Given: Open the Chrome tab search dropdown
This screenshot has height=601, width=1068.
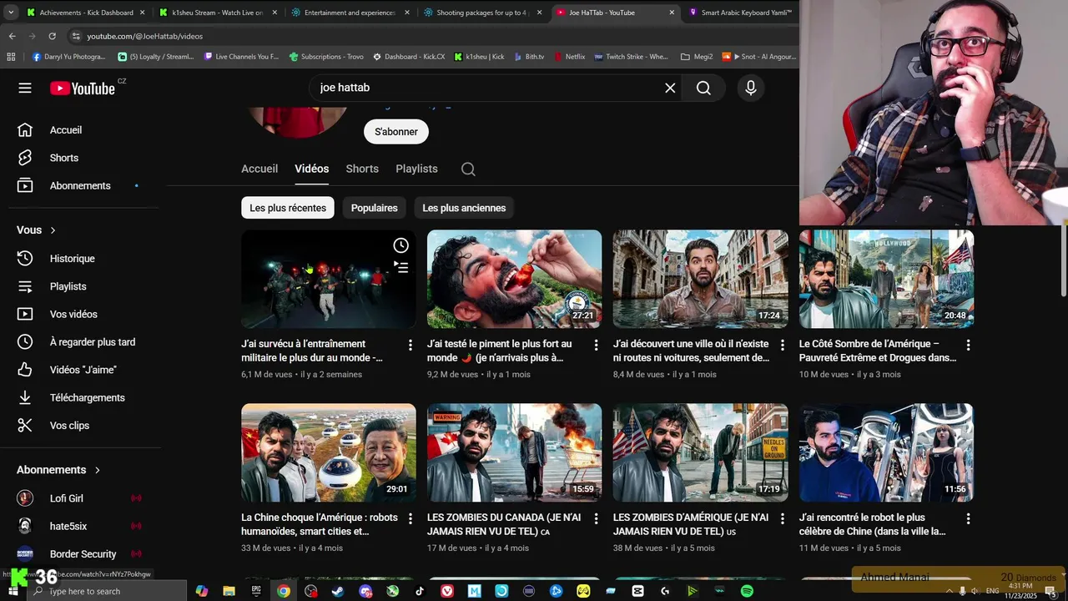Looking at the screenshot, I should click(11, 13).
